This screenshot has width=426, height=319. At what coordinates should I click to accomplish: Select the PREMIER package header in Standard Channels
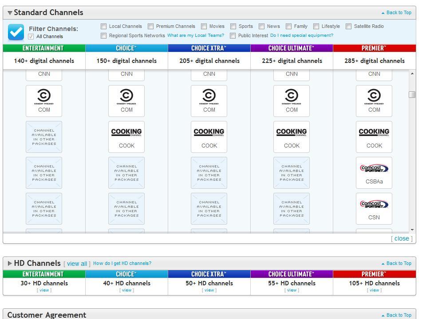(x=375, y=48)
